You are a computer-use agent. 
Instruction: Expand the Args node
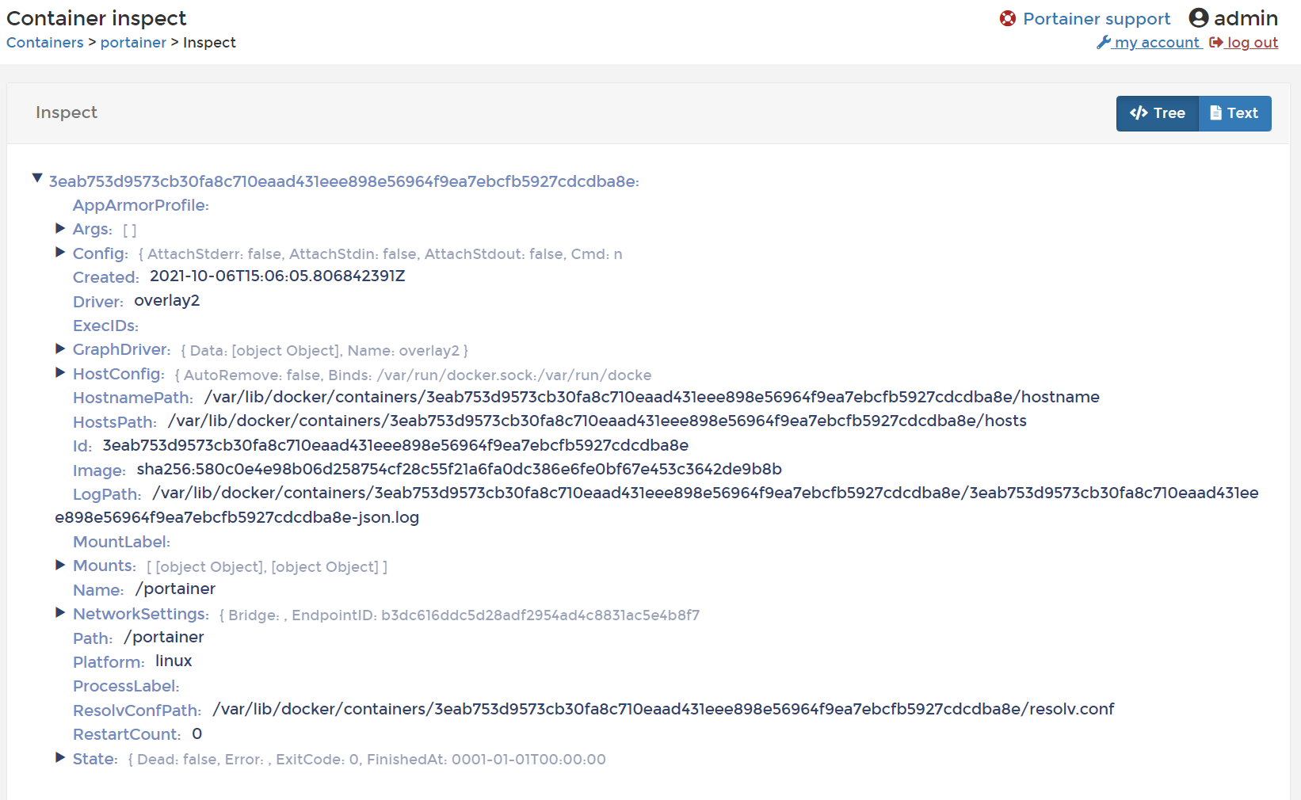[60, 228]
